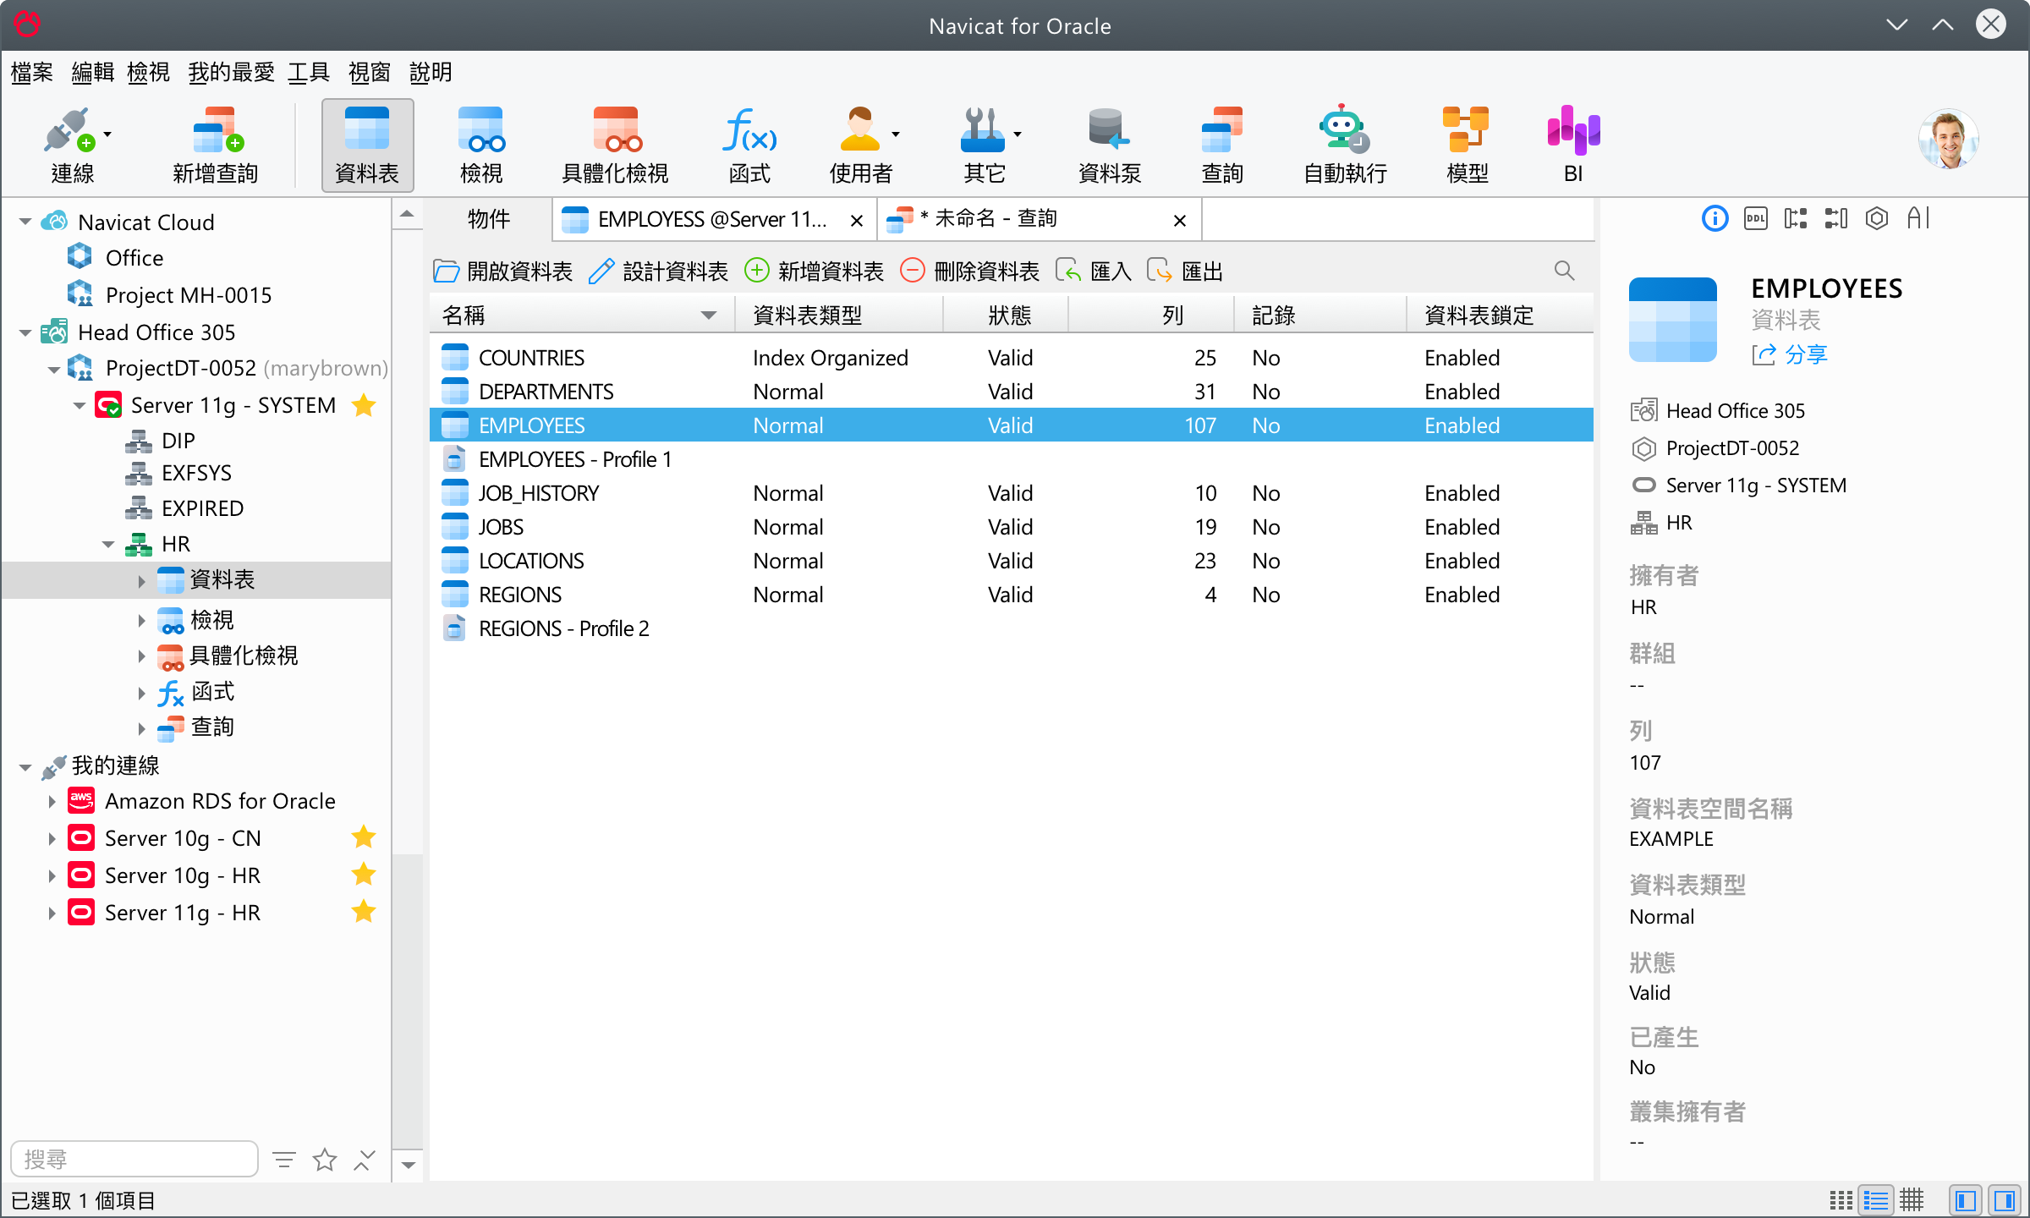Close the 未命名 - 查詢 tab
The width and height of the screenshot is (2030, 1218).
coord(1180,221)
